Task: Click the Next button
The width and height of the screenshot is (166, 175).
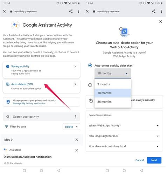Action: click(x=154, y=160)
